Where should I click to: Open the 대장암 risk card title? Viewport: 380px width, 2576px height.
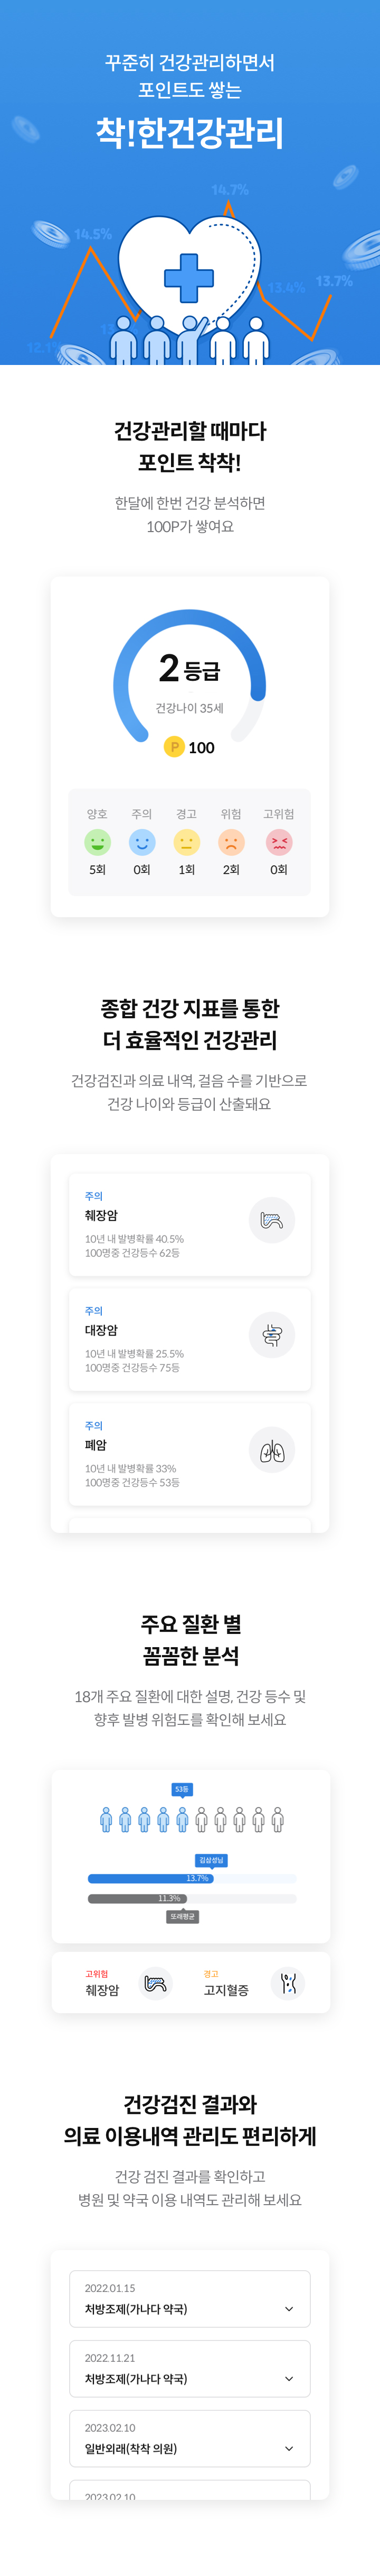tap(101, 1330)
